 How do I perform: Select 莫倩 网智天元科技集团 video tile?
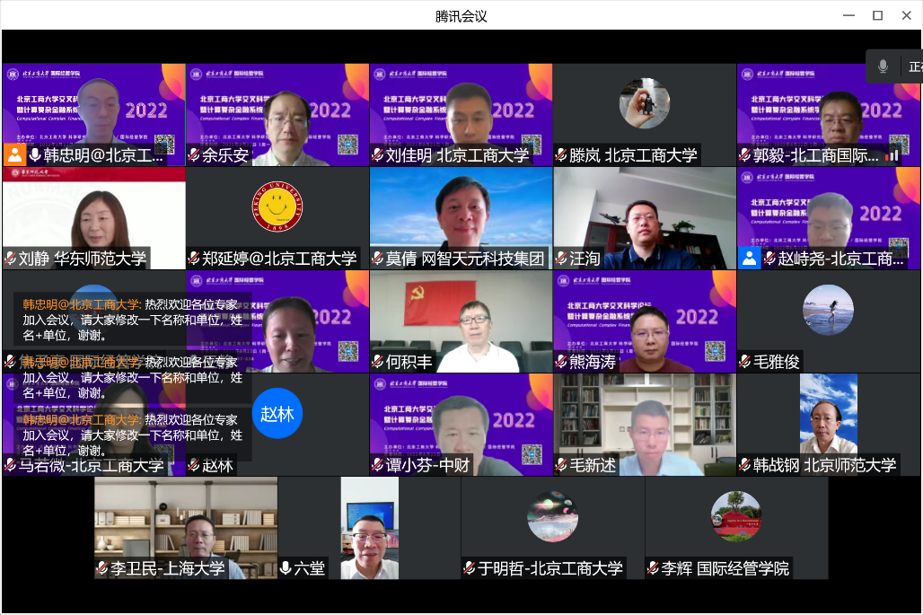click(x=461, y=217)
